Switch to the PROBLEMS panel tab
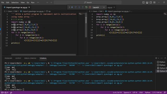The image size is (167, 94). pos(8,58)
